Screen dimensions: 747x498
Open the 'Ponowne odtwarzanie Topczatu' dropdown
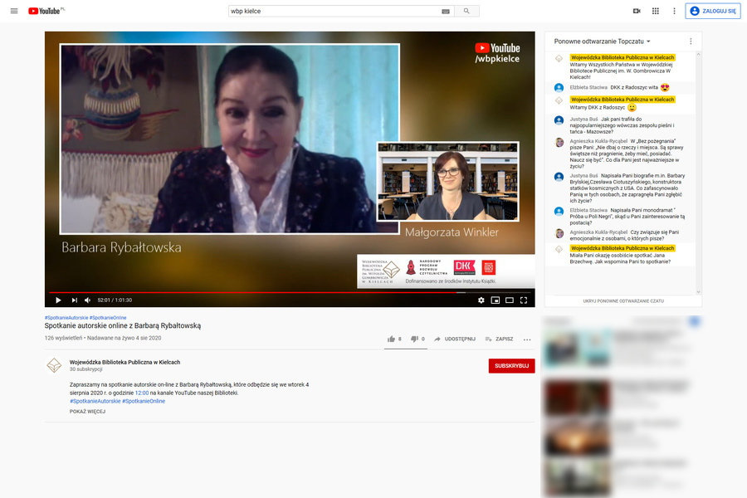[603, 41]
